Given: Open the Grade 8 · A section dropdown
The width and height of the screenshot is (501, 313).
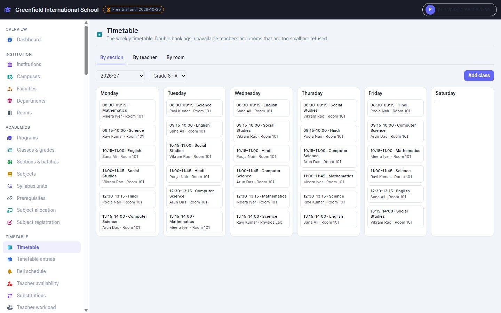Looking at the screenshot, I should tap(168, 76).
